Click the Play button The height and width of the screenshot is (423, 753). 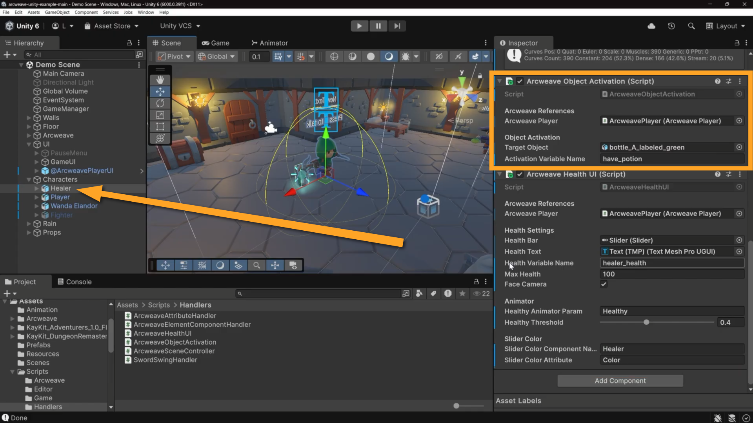[359, 26]
